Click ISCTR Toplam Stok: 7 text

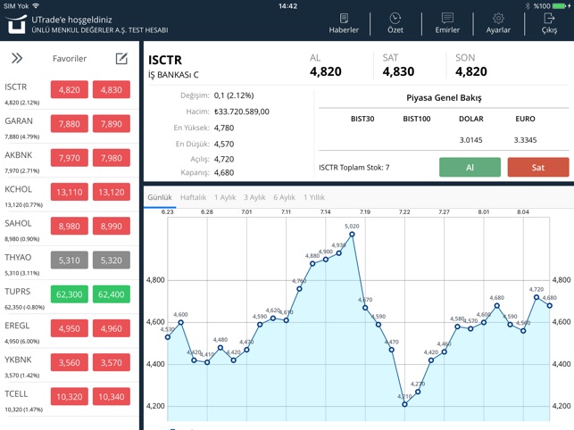(x=354, y=167)
